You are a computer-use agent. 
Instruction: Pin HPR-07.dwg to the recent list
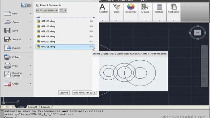(91, 42)
